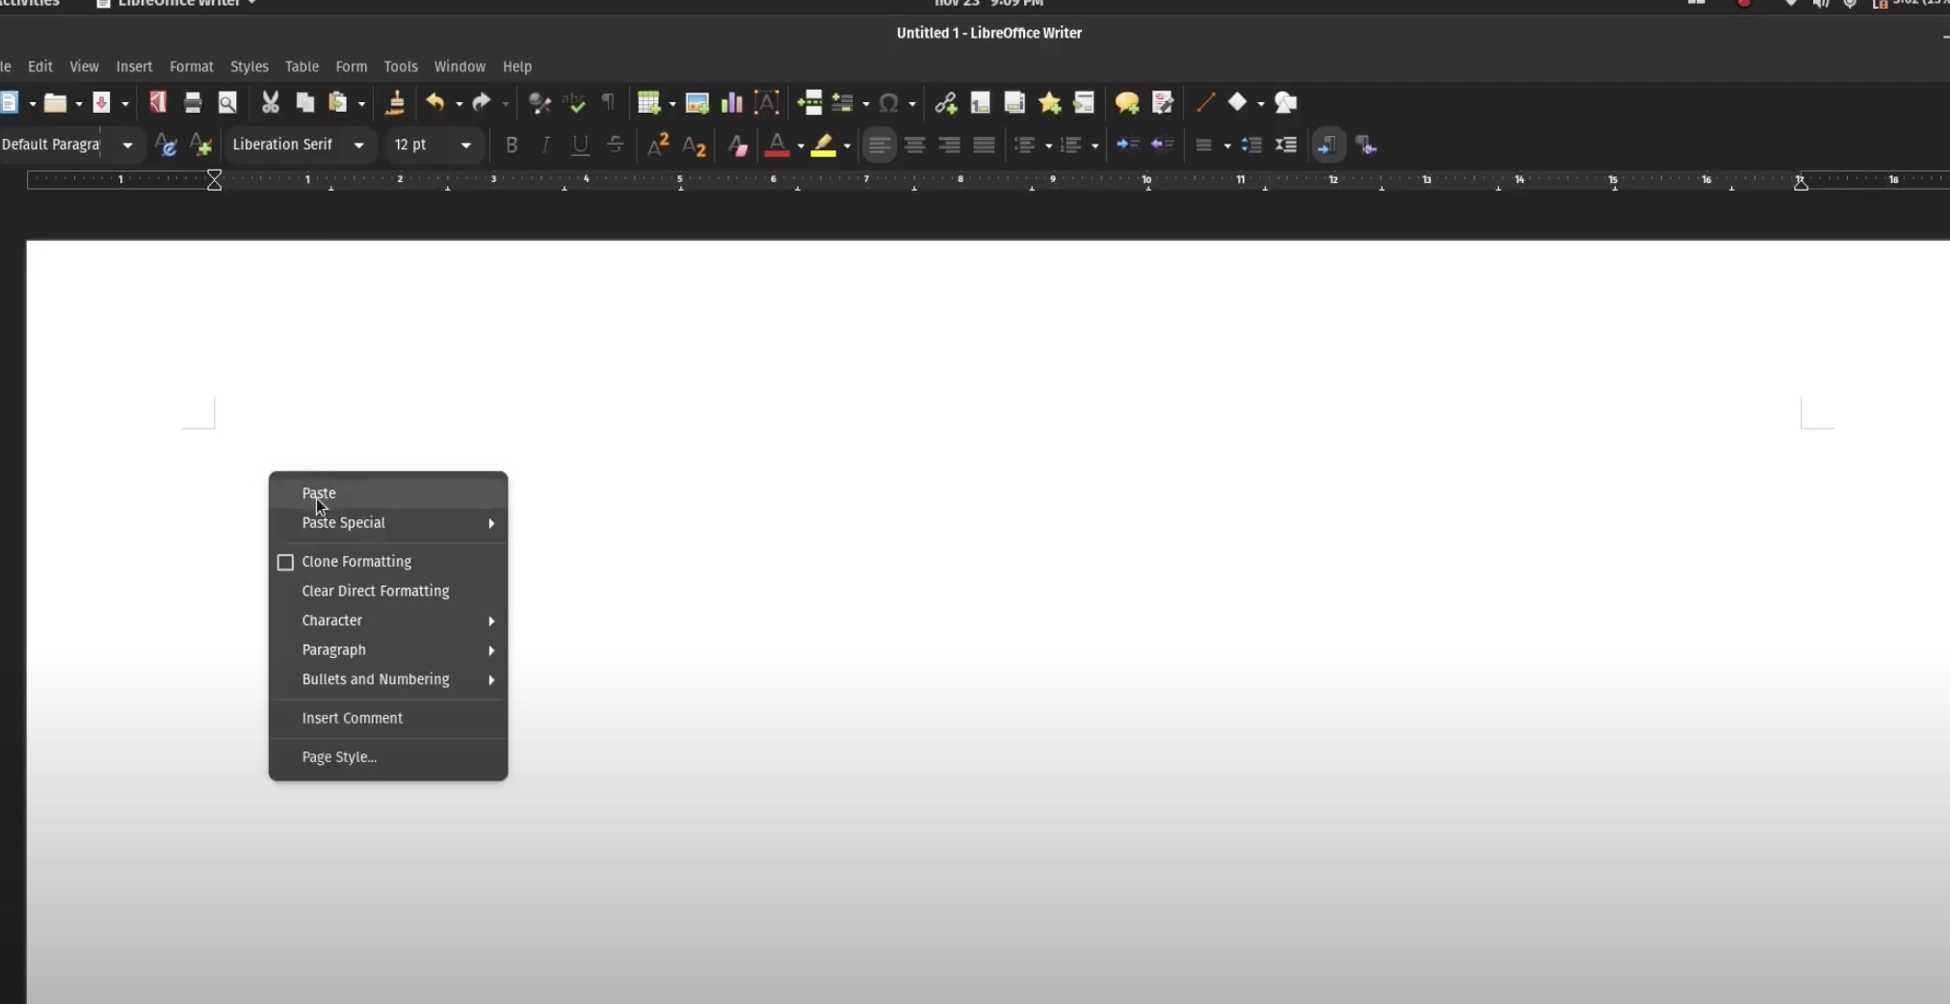
Task: Click the Insert Hyperlink icon
Action: click(945, 102)
